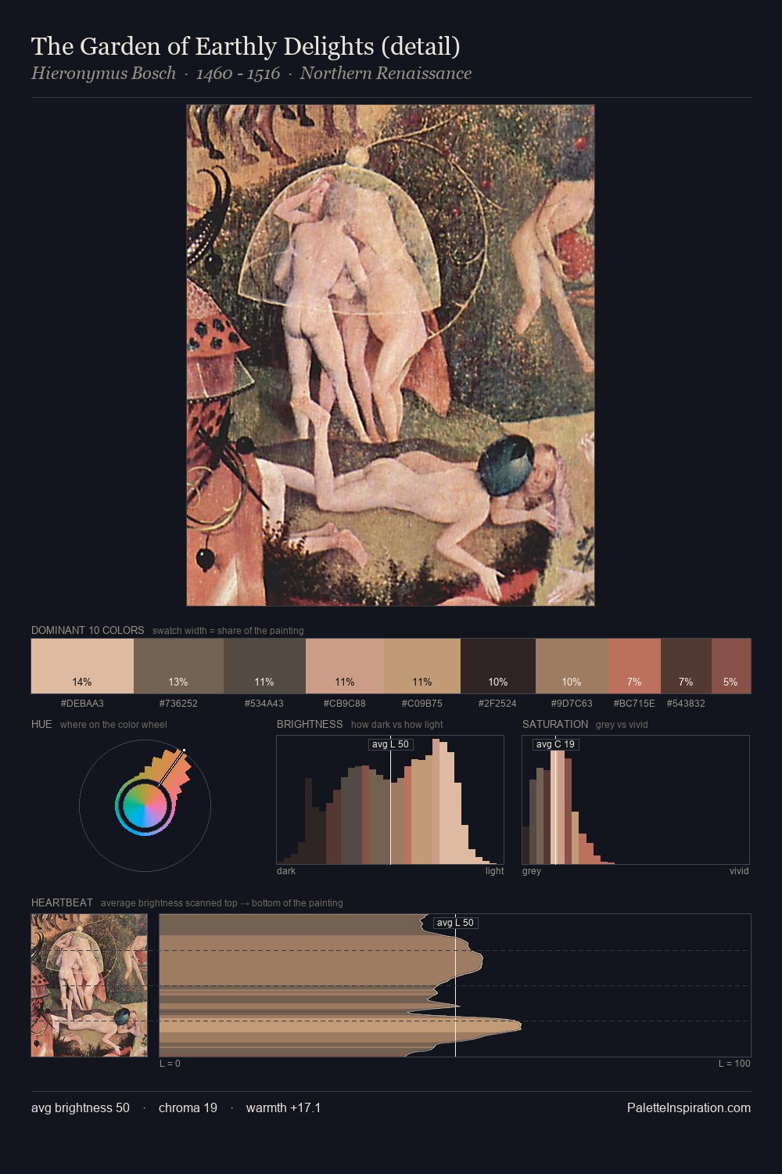Click the 'light' axis label
The image size is (782, 1174).
[494, 870]
